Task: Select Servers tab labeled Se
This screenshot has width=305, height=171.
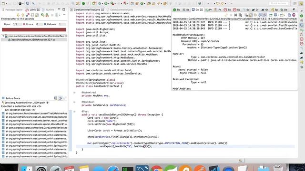Action: (186, 9)
